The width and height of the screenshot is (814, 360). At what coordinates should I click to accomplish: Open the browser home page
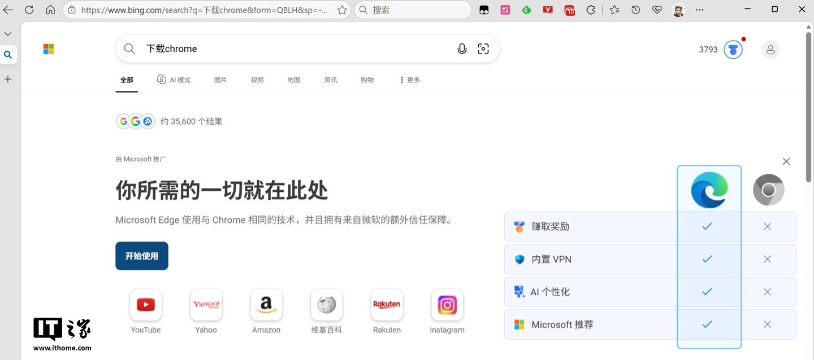(50, 10)
